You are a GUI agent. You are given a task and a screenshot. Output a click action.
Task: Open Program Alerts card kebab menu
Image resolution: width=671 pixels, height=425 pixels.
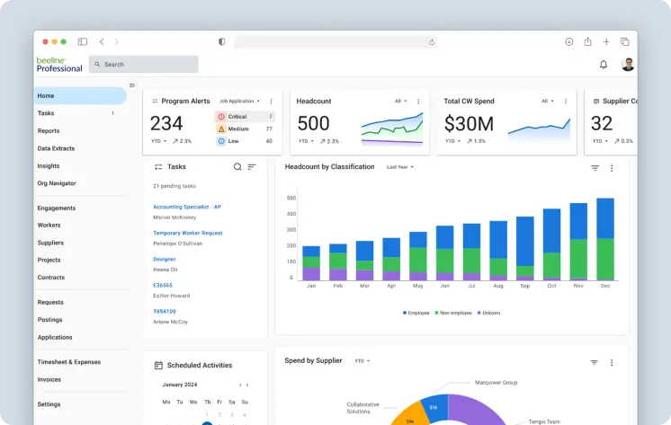pos(273,102)
